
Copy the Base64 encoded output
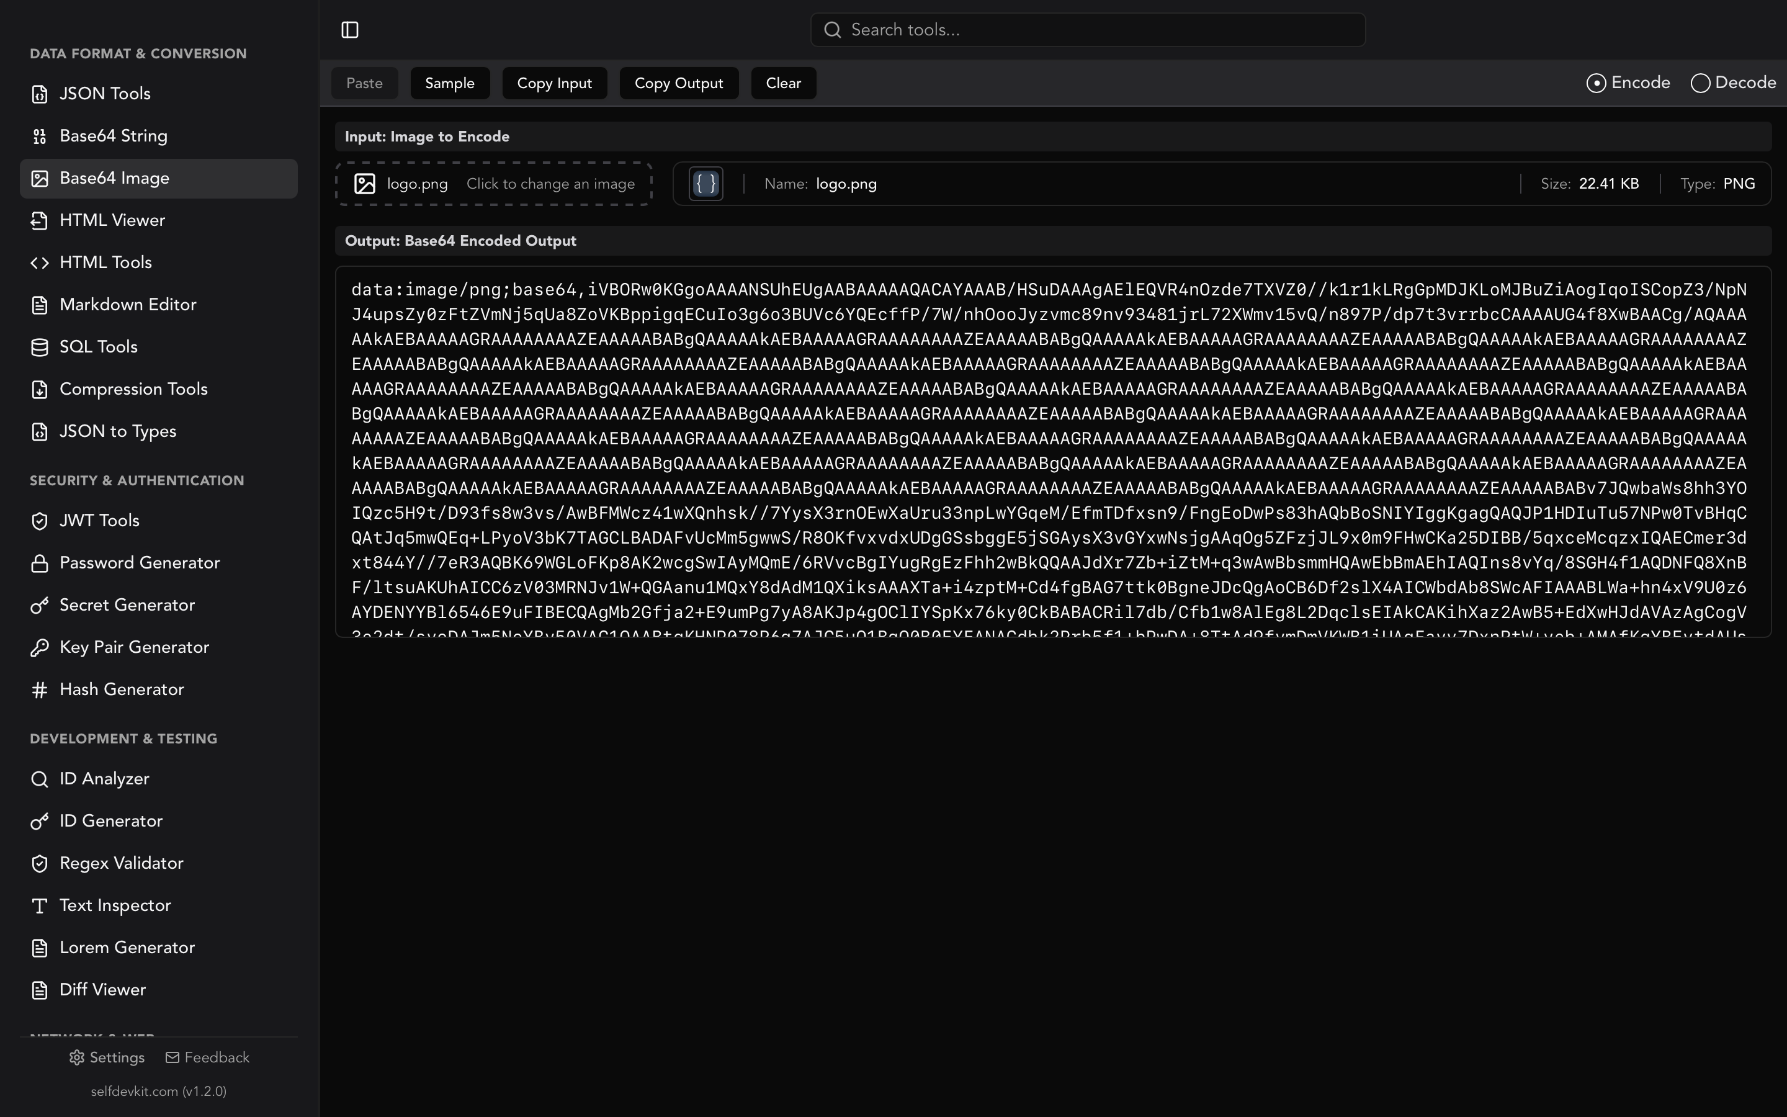[678, 83]
